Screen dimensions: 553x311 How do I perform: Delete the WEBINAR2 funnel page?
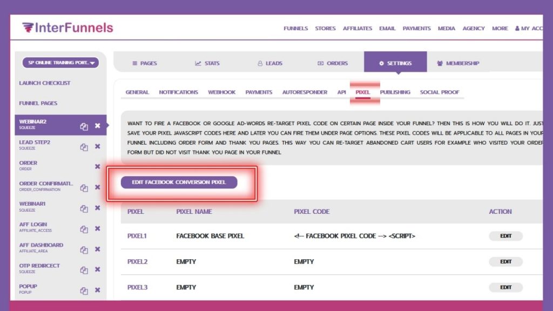(x=98, y=126)
